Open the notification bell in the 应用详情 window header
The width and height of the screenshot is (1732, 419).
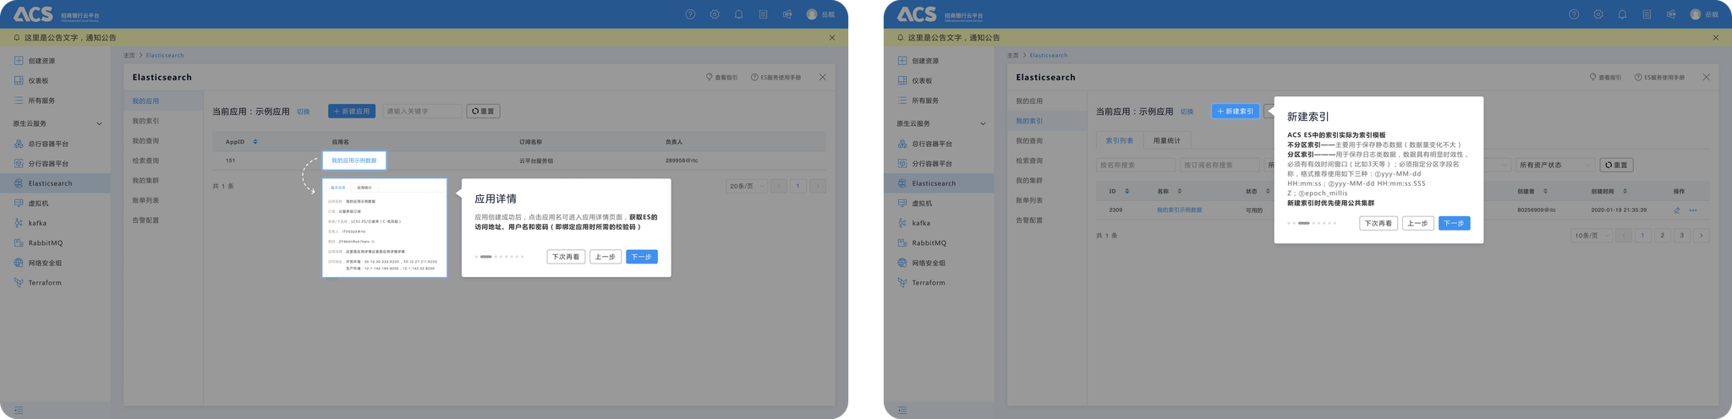click(738, 14)
